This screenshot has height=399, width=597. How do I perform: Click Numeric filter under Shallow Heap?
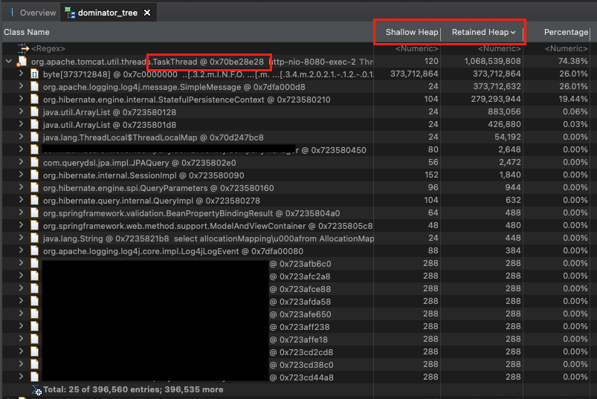(x=417, y=49)
